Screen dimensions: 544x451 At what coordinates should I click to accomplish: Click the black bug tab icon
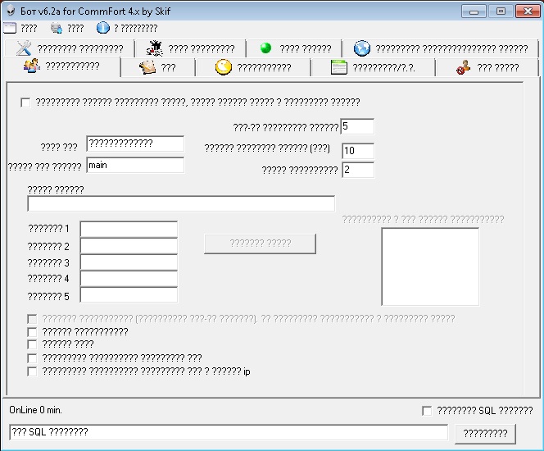click(x=153, y=48)
